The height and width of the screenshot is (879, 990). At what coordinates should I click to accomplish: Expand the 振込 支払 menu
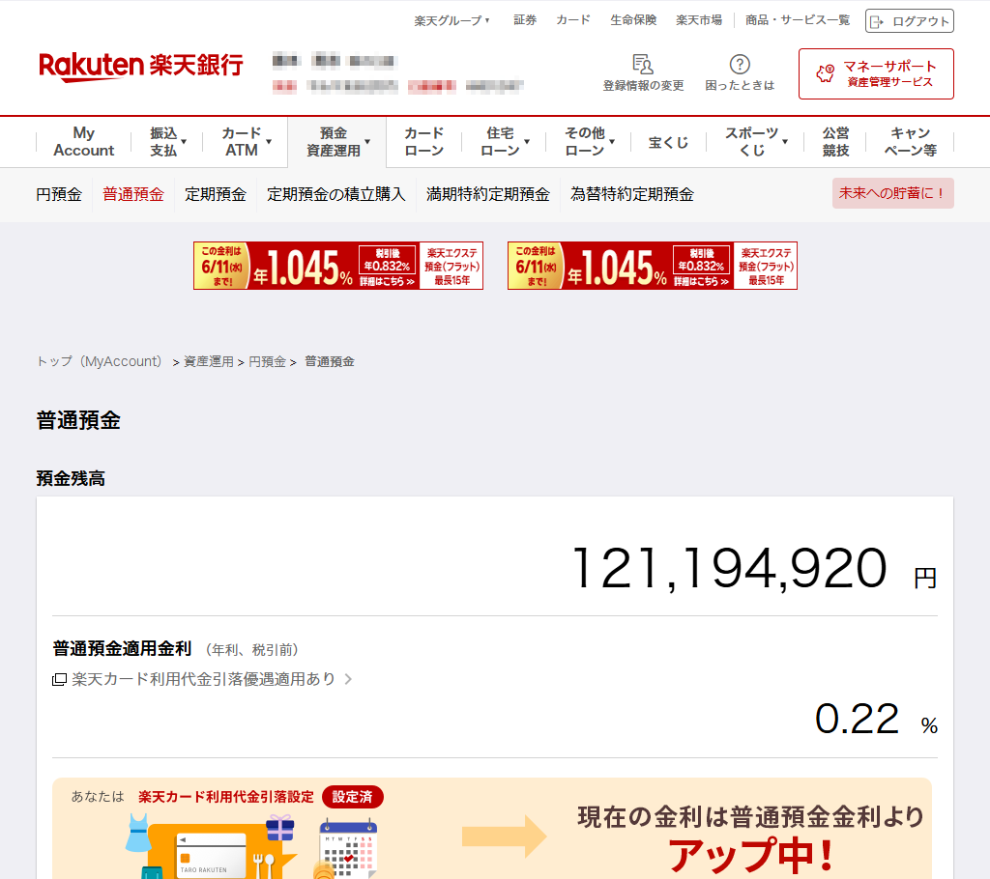point(167,142)
